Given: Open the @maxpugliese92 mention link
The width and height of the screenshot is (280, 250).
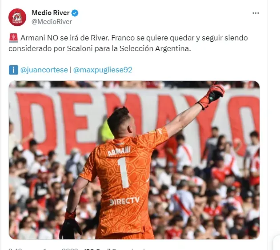Looking at the screenshot, I should click(x=103, y=70).
